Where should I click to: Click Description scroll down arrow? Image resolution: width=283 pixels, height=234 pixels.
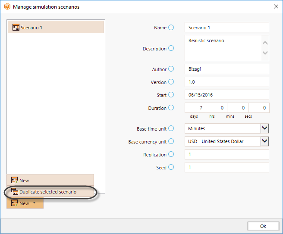pos(265,53)
